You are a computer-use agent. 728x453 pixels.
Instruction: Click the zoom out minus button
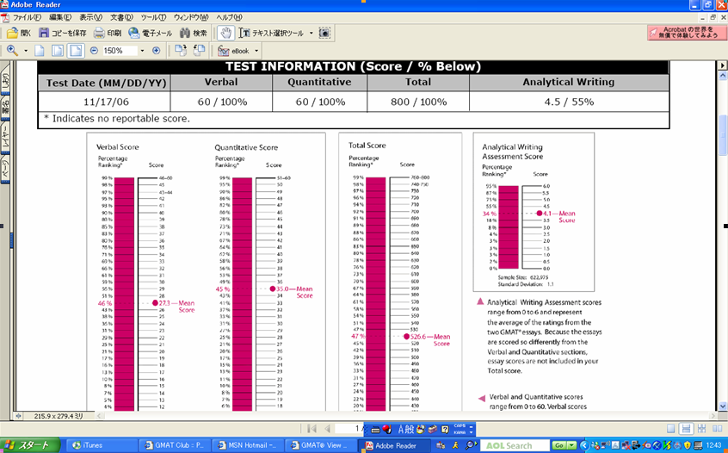coord(93,51)
